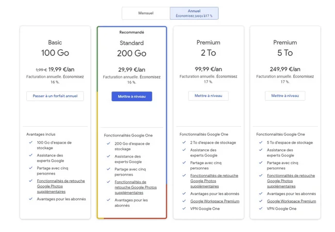
Task: Open Google Workspace Premium link in 2 To plan
Action: click(215, 201)
